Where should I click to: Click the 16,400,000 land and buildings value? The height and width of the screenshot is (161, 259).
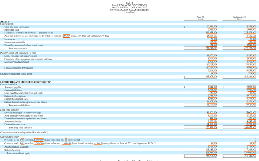212,56
